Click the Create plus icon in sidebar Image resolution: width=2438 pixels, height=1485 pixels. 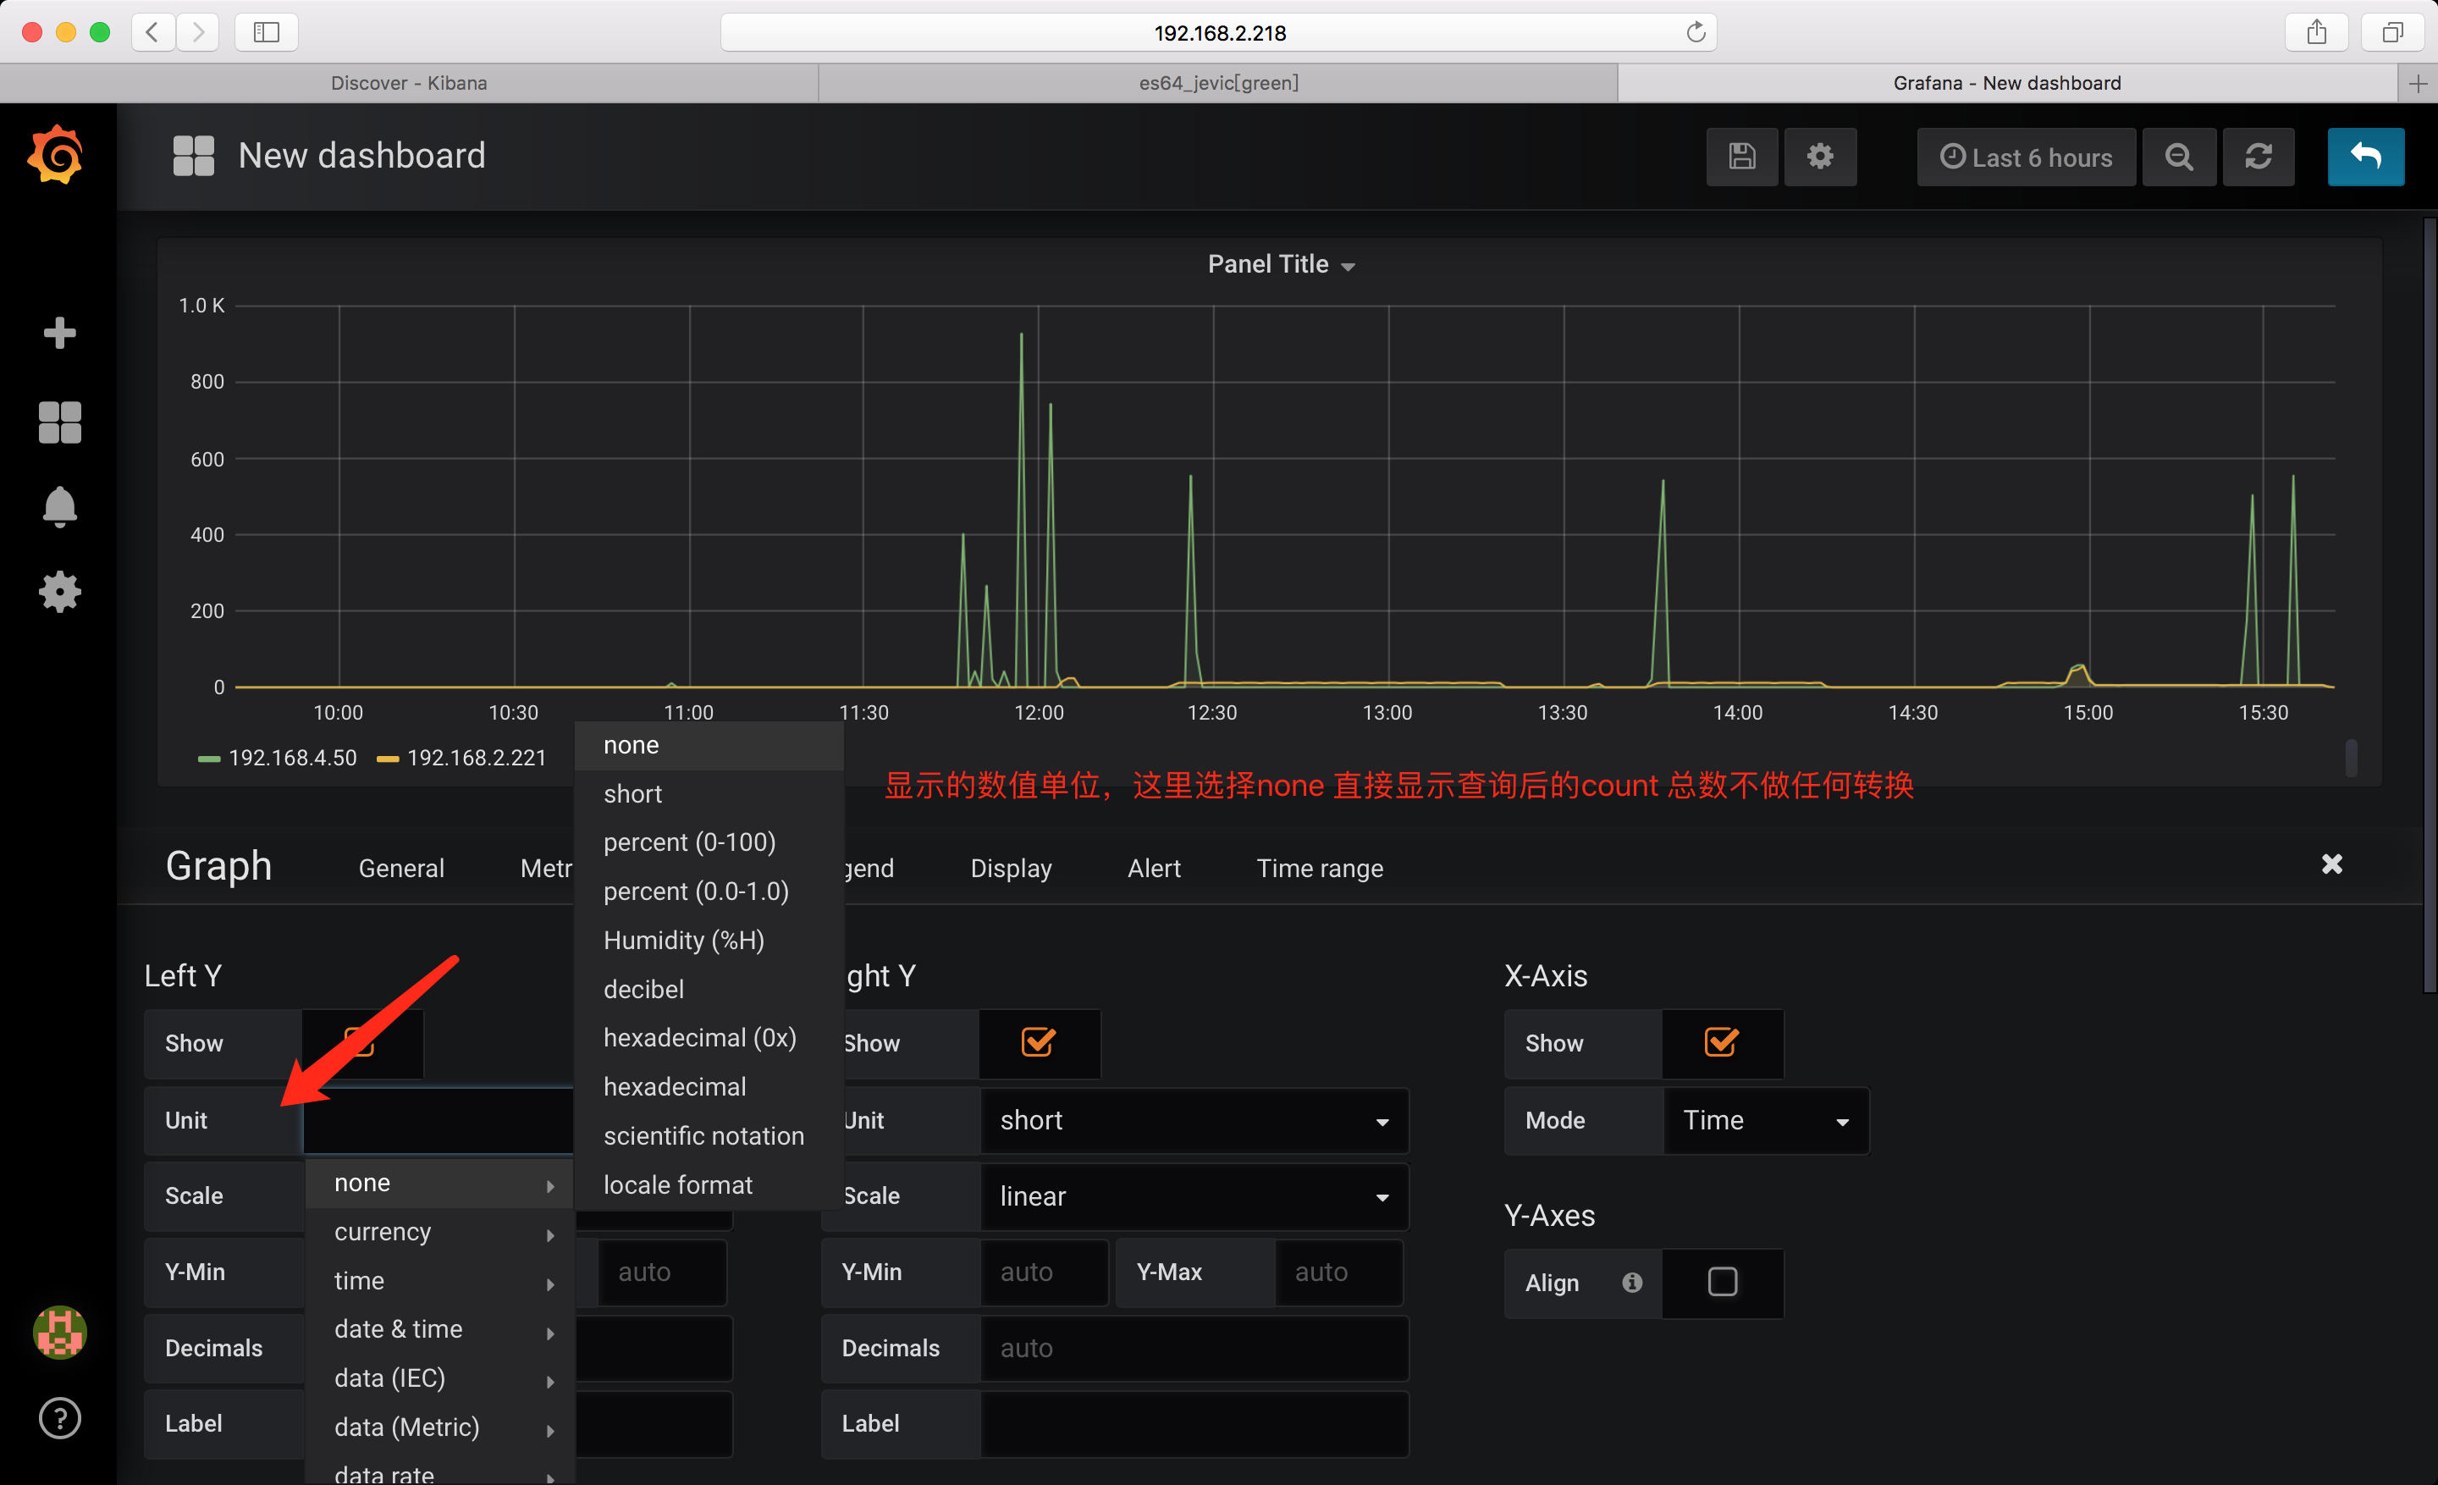(59, 334)
